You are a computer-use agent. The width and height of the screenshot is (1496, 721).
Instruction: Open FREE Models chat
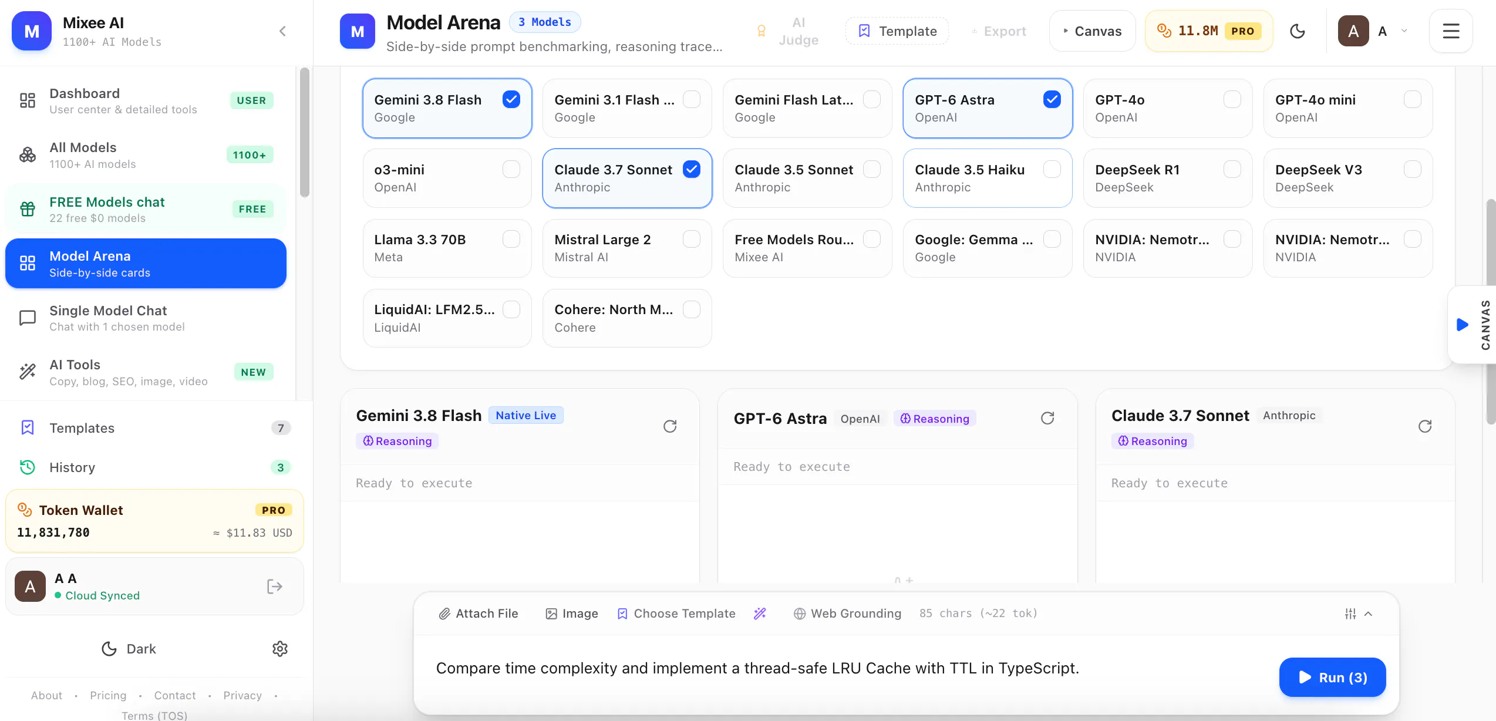(x=146, y=210)
